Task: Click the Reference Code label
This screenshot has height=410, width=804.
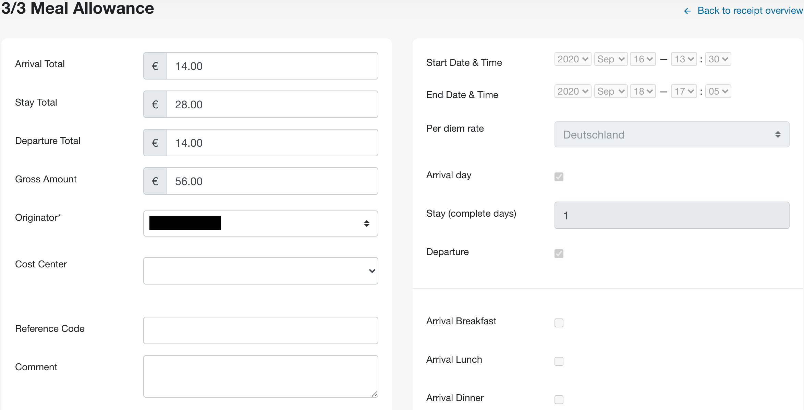Action: [50, 329]
